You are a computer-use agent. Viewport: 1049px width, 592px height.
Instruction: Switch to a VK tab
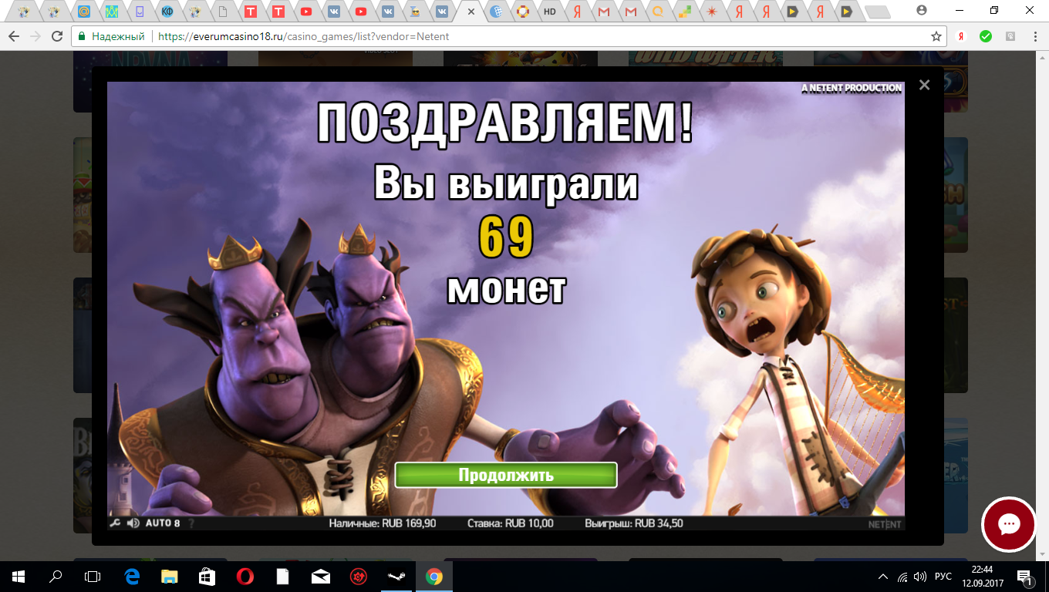(333, 12)
